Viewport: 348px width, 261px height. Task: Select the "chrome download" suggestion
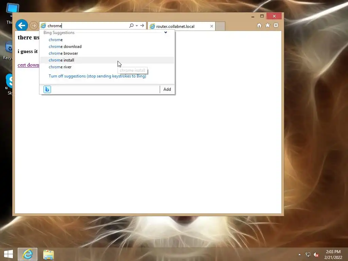point(107,47)
